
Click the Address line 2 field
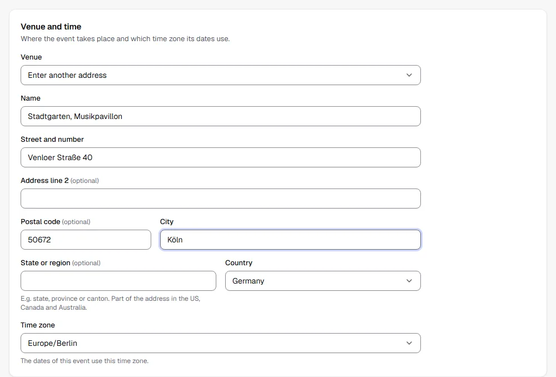click(x=221, y=199)
